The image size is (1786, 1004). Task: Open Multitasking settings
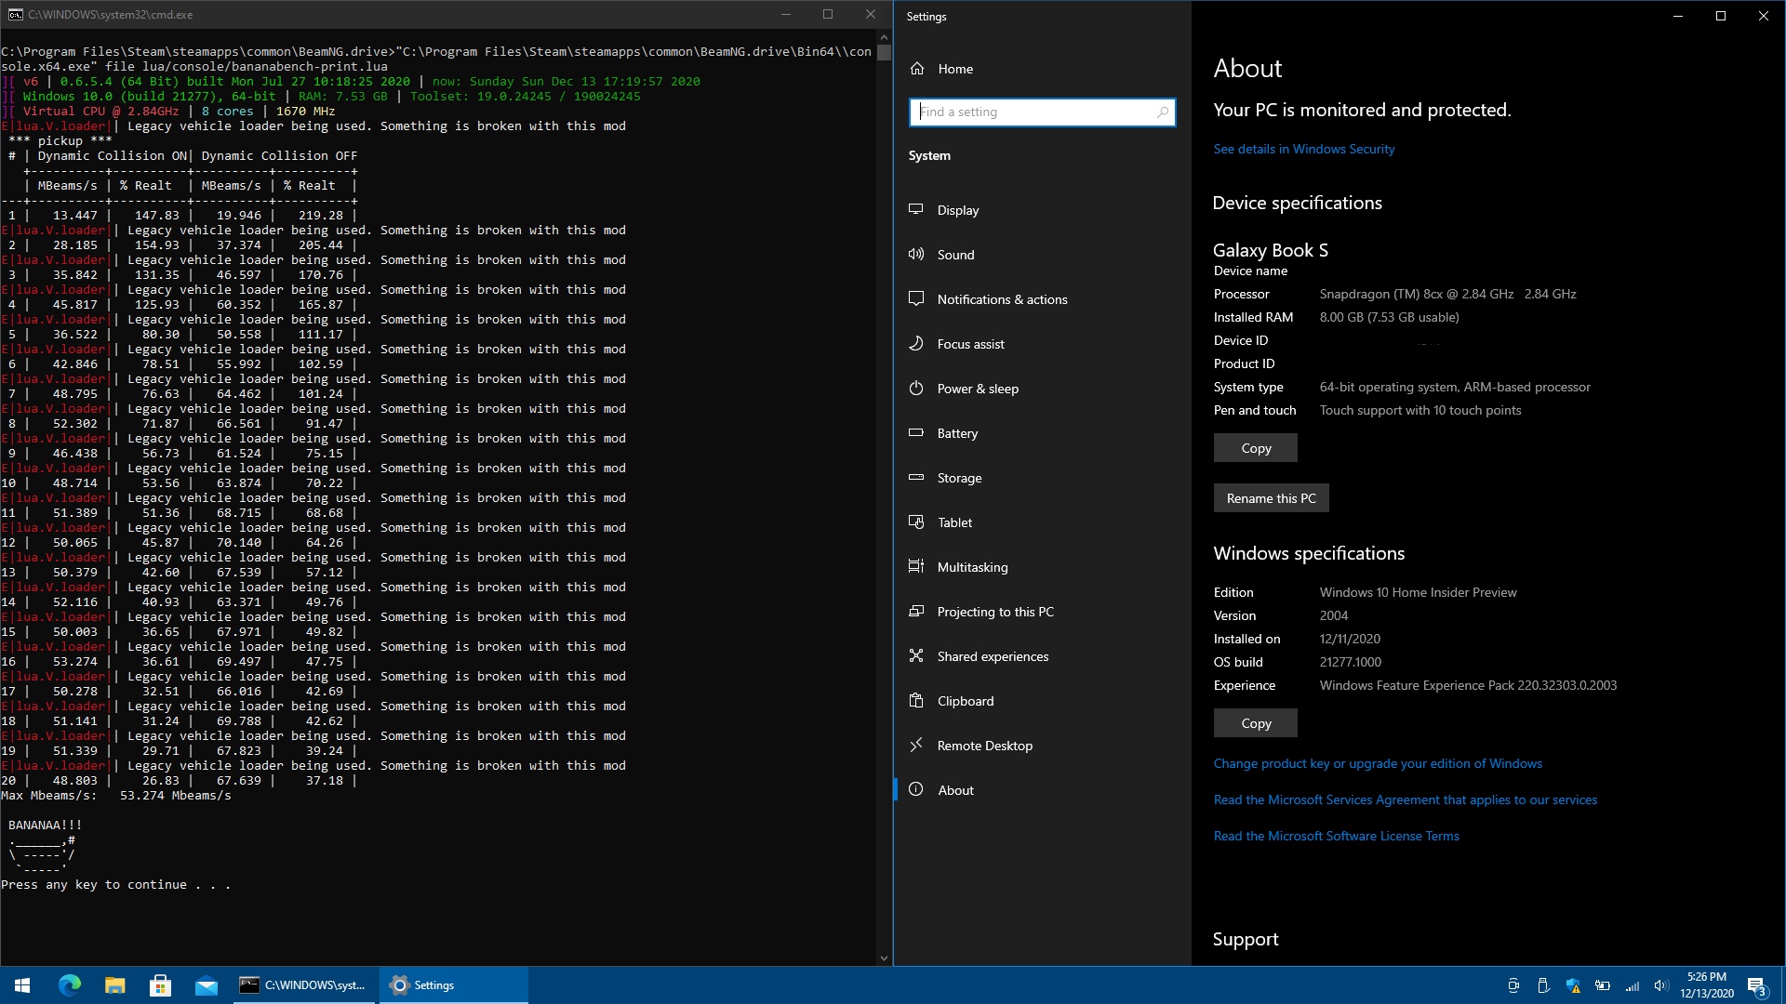972,567
